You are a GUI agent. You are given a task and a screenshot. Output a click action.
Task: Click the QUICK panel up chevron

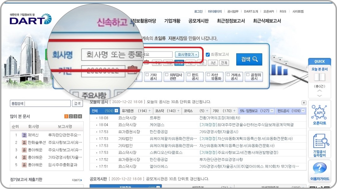pos(320,91)
